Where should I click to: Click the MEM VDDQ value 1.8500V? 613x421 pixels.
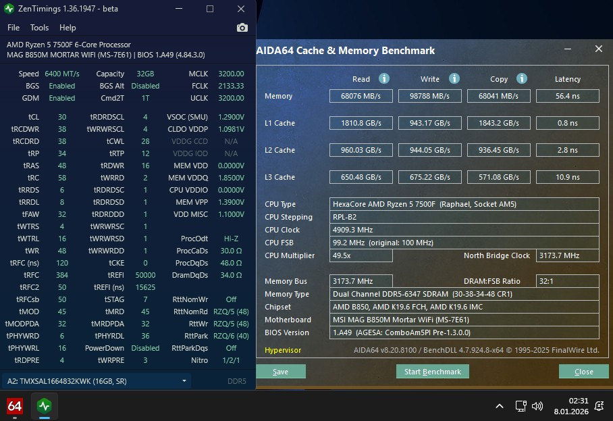click(x=231, y=178)
